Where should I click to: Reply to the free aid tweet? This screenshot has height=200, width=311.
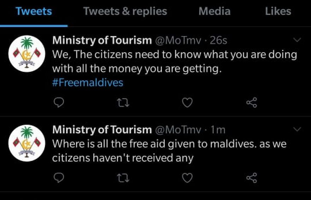tap(59, 178)
